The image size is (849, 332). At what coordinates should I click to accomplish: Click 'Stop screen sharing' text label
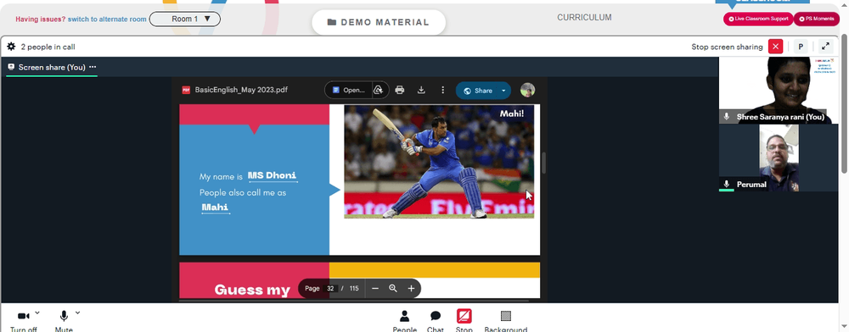(727, 47)
